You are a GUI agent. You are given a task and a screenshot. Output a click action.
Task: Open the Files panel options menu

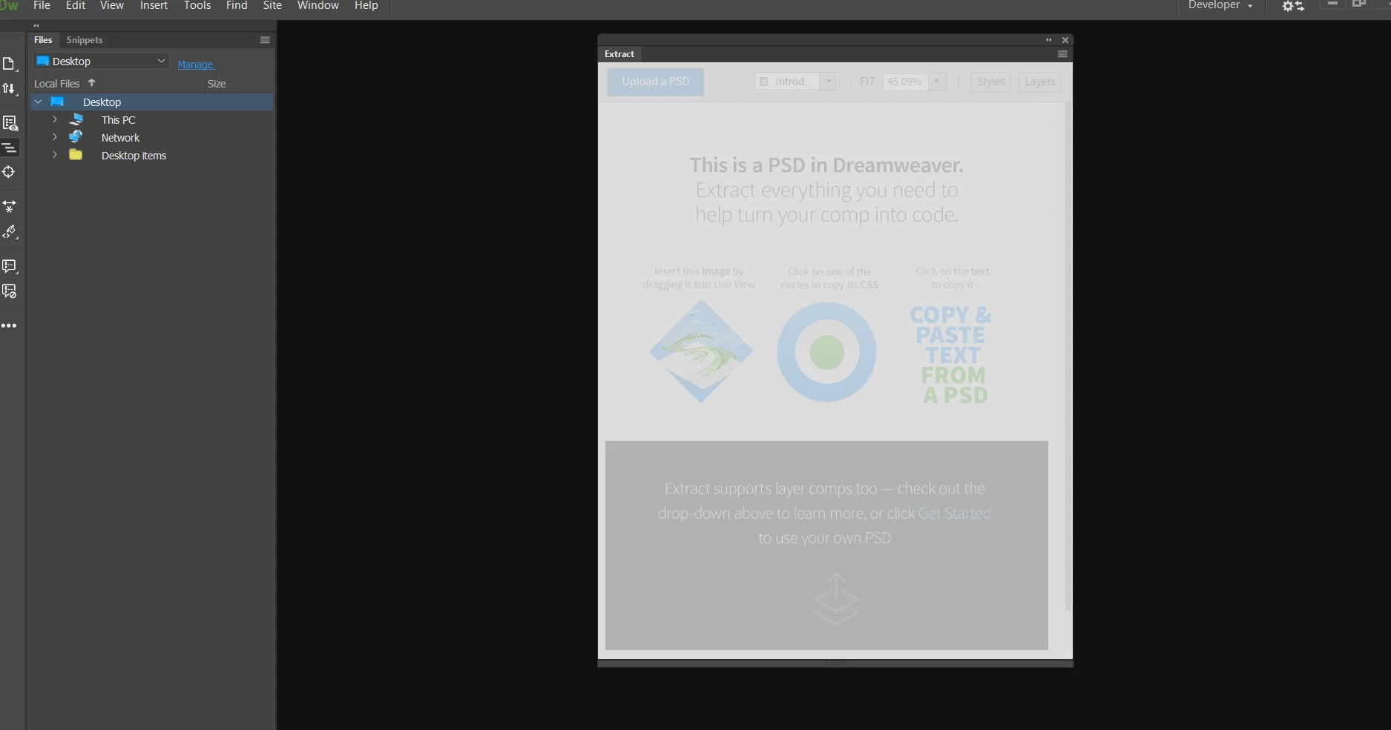265,40
